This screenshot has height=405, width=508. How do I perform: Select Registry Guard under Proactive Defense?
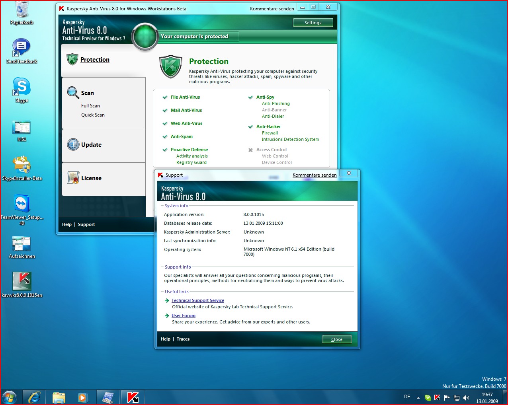click(191, 162)
